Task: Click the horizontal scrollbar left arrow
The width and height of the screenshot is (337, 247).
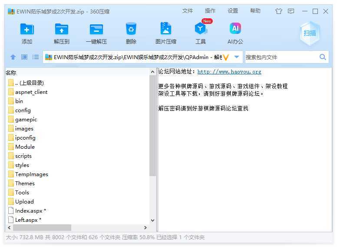Action: pyautogui.click(x=9, y=227)
